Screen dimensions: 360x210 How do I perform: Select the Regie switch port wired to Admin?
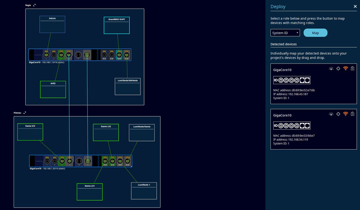[46, 55]
